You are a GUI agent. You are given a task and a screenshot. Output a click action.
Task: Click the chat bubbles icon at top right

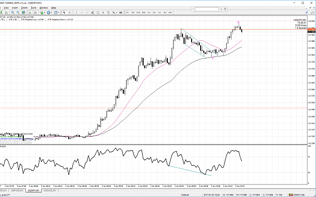click(x=312, y=13)
